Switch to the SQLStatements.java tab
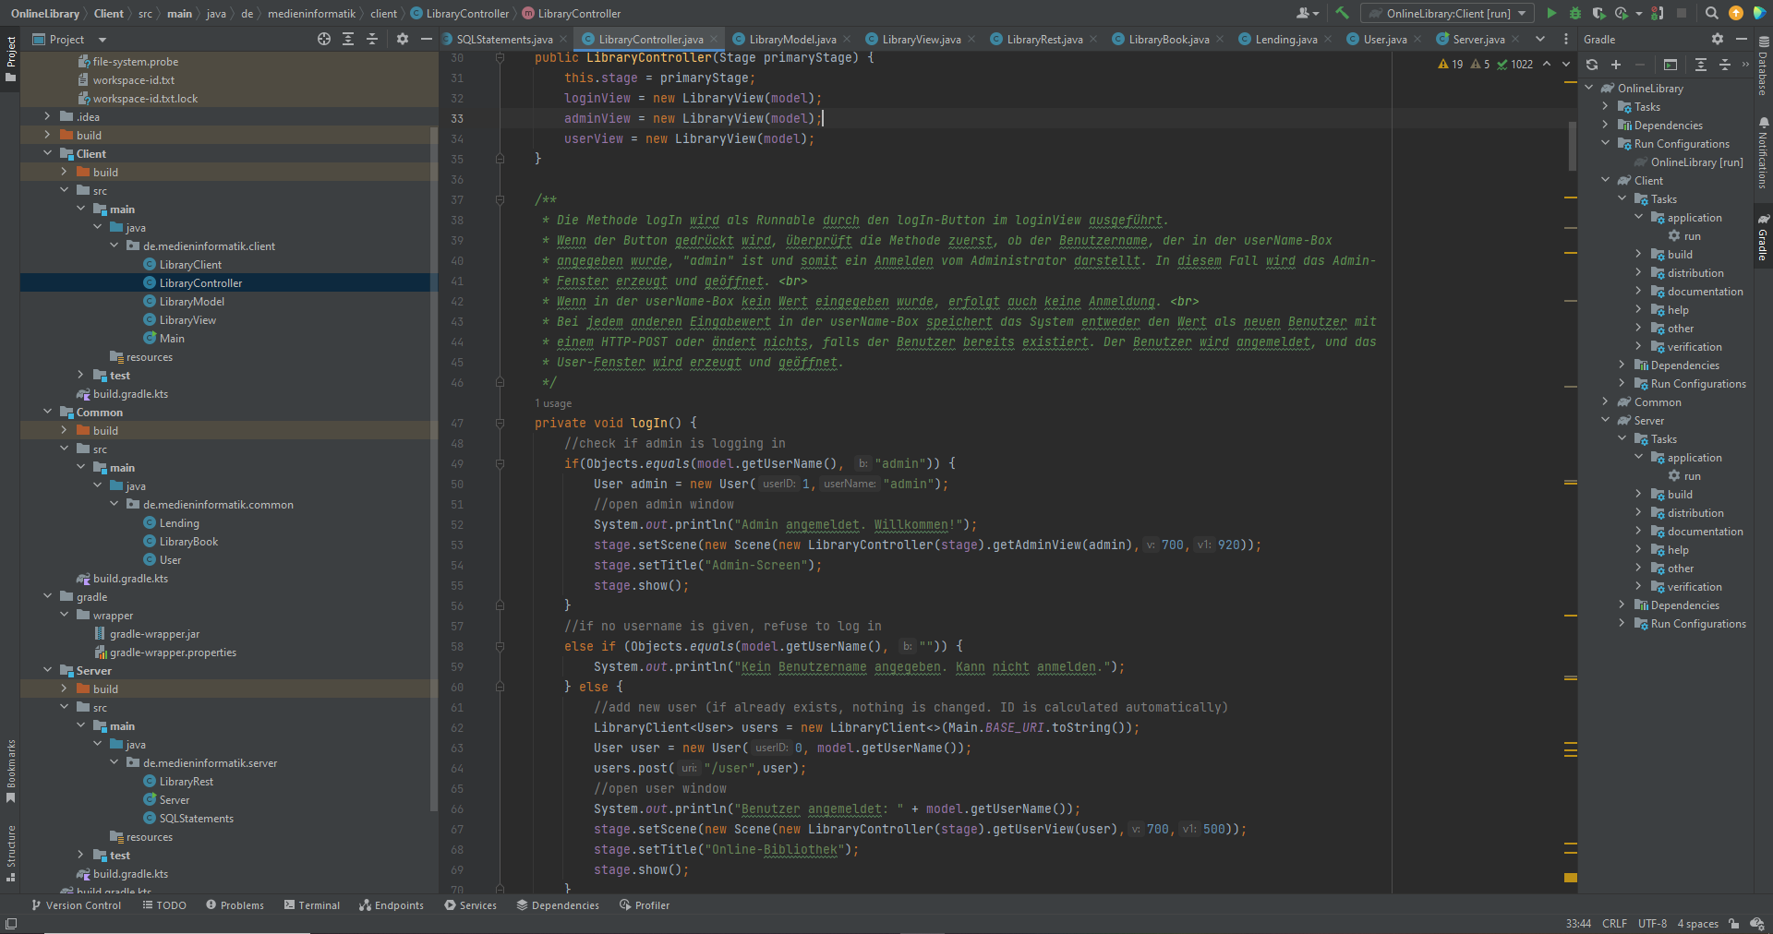This screenshot has width=1773, height=934. tap(503, 39)
